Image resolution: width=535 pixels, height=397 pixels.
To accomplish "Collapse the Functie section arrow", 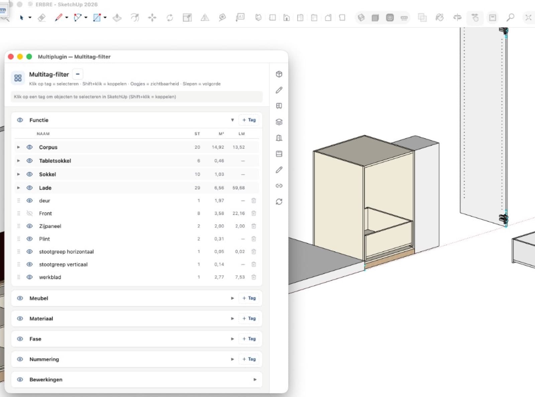I will (x=232, y=120).
